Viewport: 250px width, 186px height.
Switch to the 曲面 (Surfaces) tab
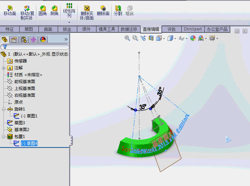[48, 29]
